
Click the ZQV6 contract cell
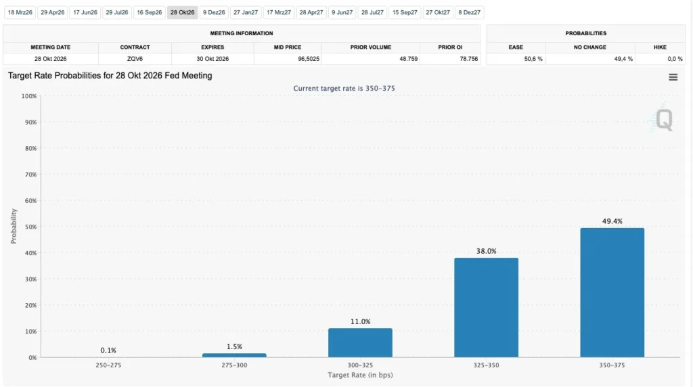[135, 59]
